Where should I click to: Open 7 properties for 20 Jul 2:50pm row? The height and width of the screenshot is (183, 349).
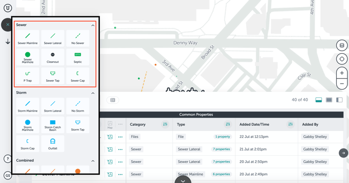tap(221, 162)
